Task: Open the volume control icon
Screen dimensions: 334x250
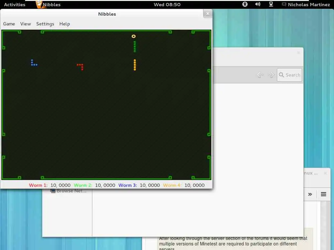Action: tap(258, 4)
